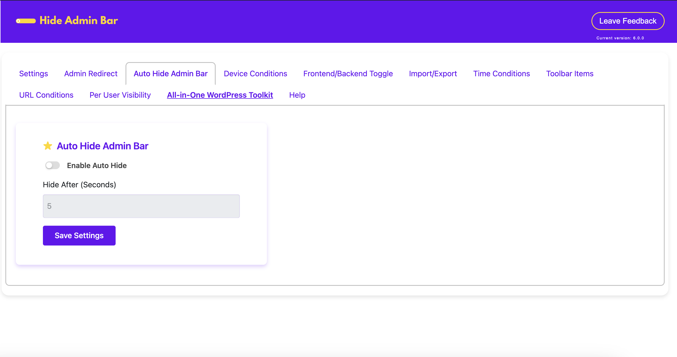The image size is (677, 357).
Task: Click the Leave Feedback button
Action: point(628,21)
